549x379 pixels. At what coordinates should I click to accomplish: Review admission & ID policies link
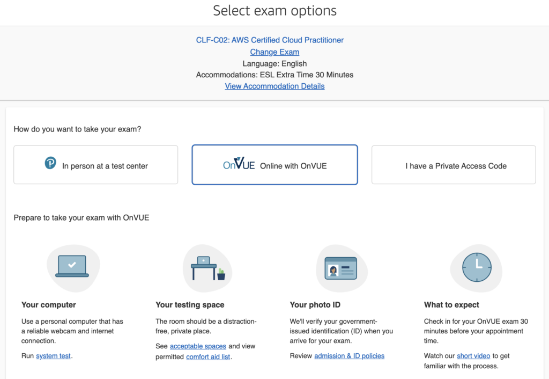349,355
